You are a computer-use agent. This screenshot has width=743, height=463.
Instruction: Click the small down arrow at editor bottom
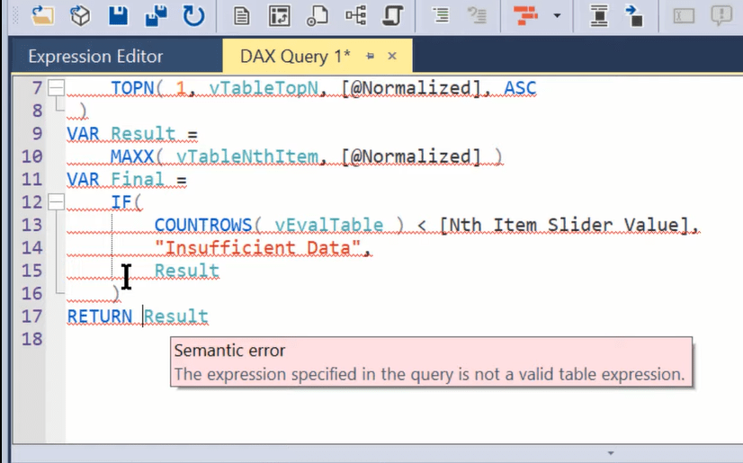[x=610, y=453]
